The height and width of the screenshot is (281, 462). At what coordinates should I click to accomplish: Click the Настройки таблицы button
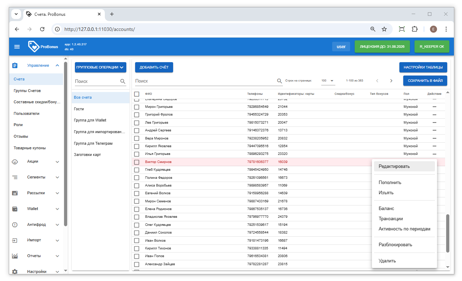[423, 67]
